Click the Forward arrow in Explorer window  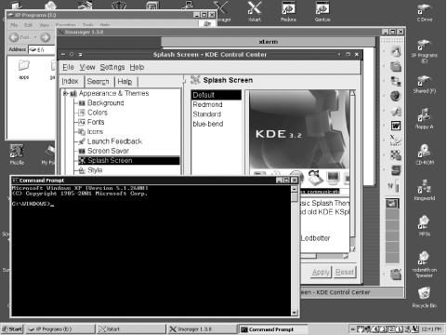[x=46, y=37]
